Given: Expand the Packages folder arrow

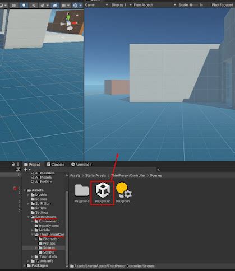Looking at the screenshot, I should pos(25,265).
